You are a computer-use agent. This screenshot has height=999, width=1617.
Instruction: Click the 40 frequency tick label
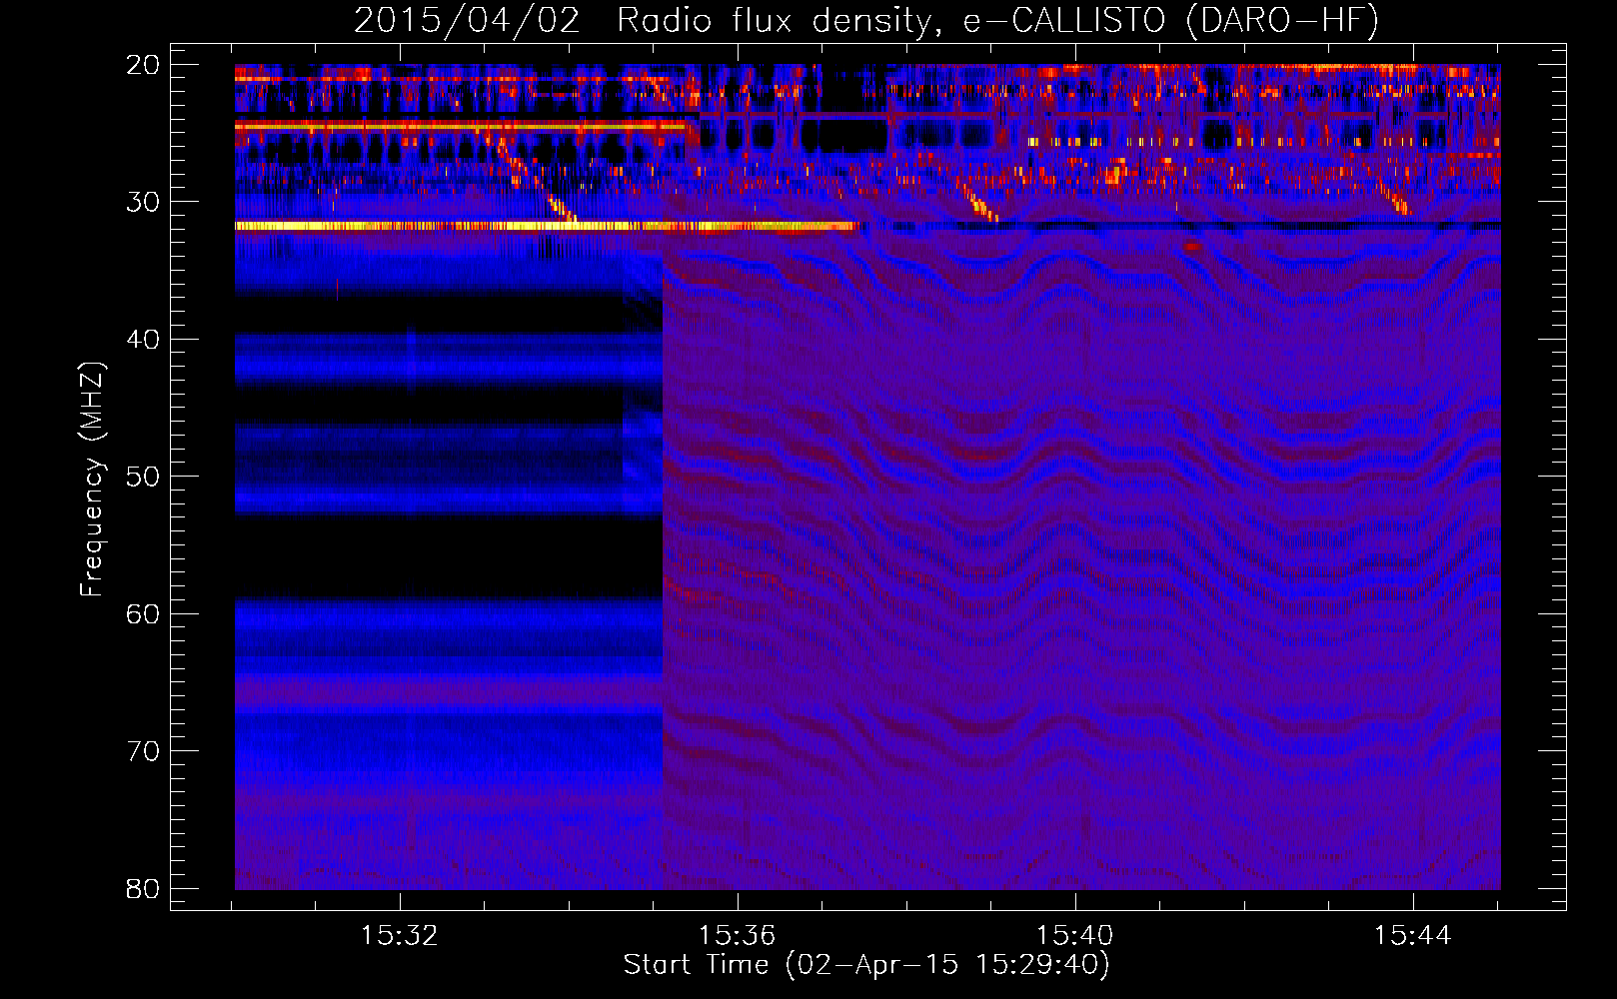[144, 340]
